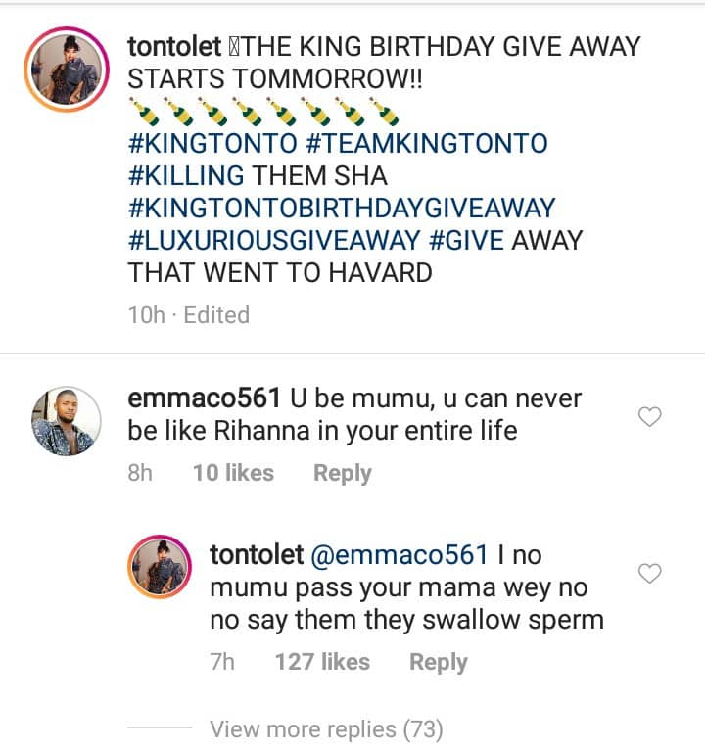Reply to tontolet's response comment
This screenshot has width=705, height=750.
438,662
